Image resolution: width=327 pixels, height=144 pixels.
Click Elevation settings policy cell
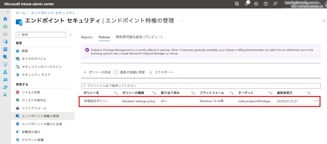pyautogui.click(x=139, y=101)
